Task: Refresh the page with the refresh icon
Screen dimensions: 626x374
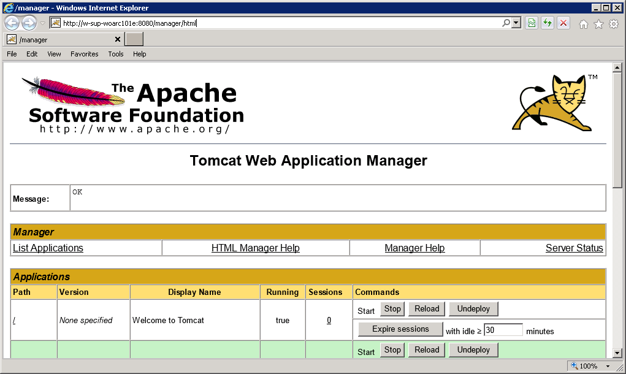Action: tap(548, 22)
